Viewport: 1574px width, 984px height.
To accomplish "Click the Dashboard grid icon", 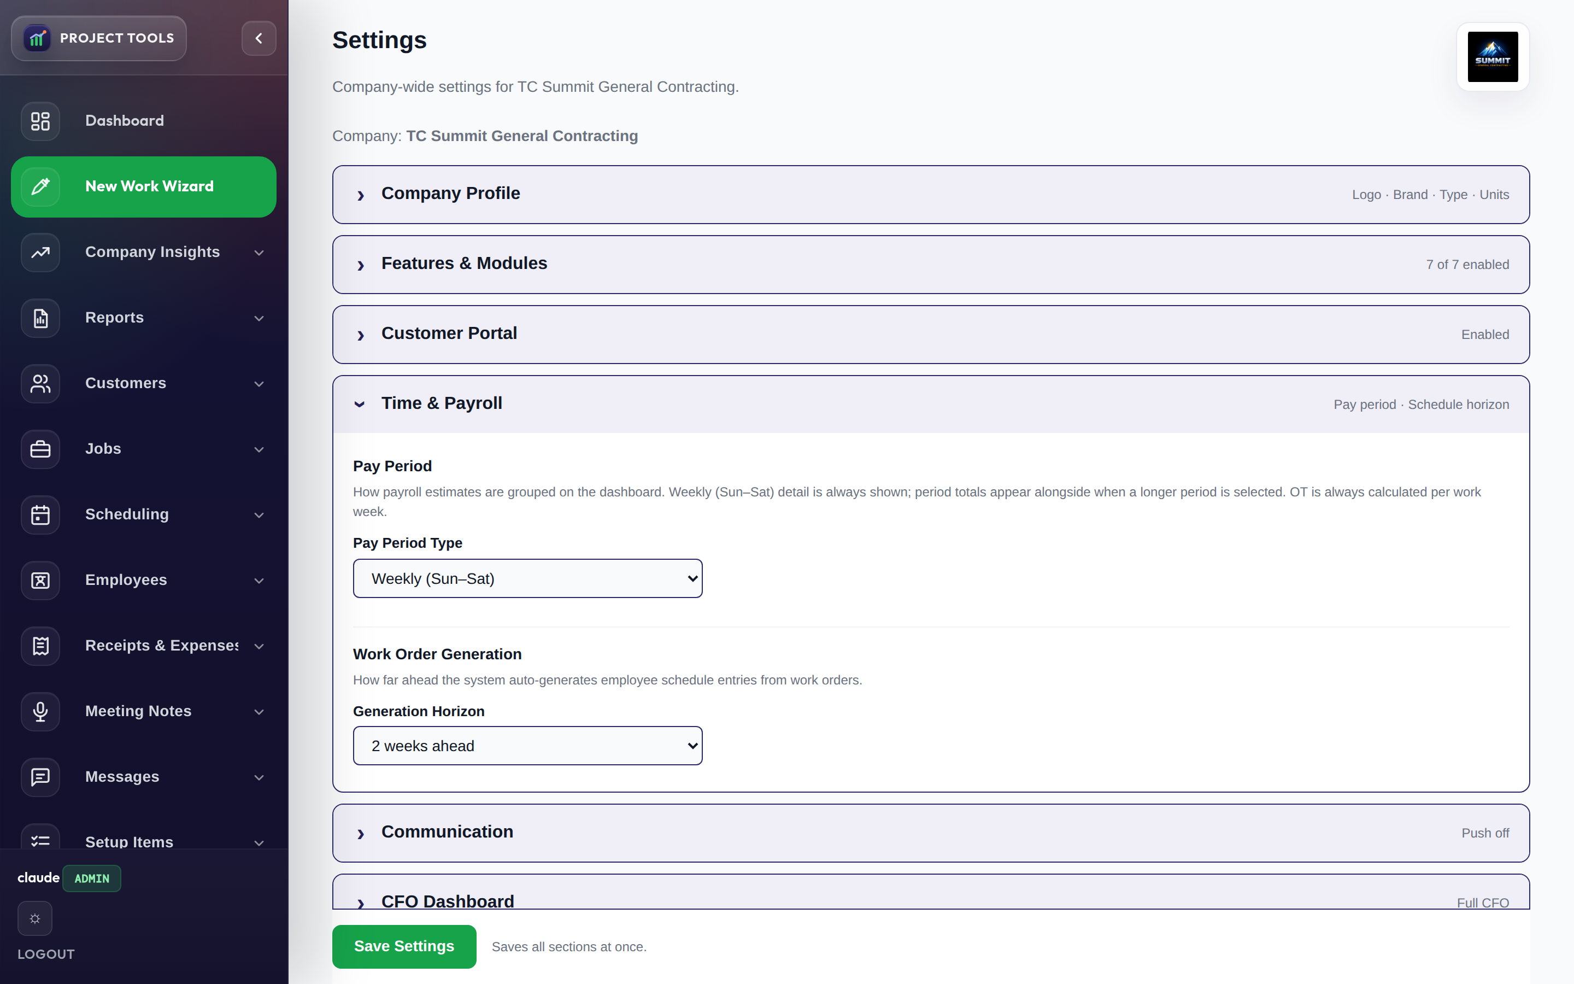I will click(x=40, y=121).
